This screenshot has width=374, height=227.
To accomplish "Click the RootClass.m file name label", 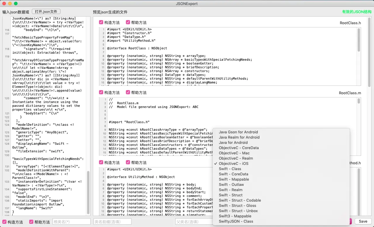I will click(350, 93).
